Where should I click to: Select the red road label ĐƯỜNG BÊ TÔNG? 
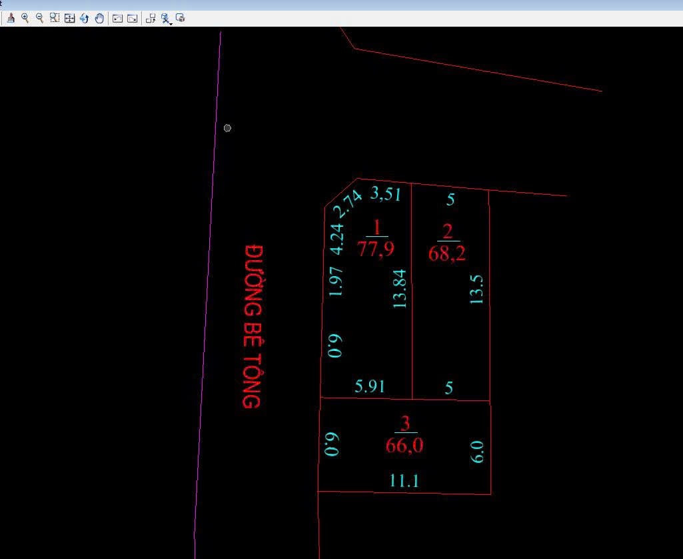[253, 326]
